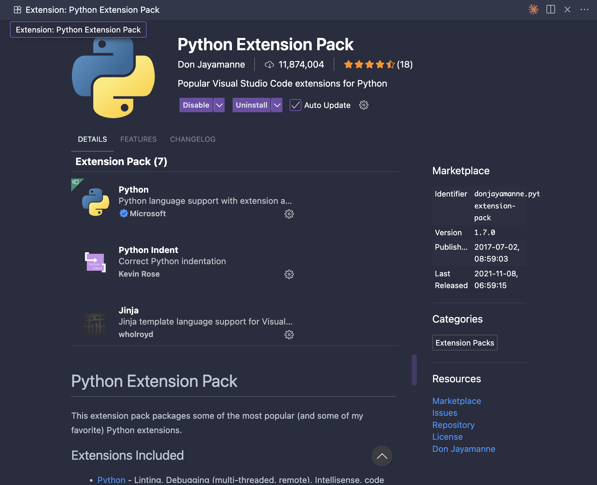Open the Disable button dropdown arrow
This screenshot has height=485, width=597.
219,105
